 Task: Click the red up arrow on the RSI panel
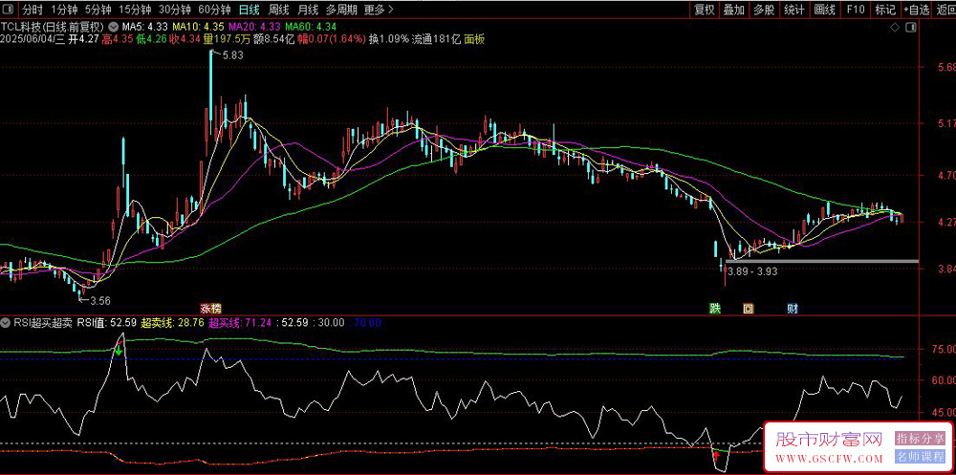pyautogui.click(x=716, y=457)
